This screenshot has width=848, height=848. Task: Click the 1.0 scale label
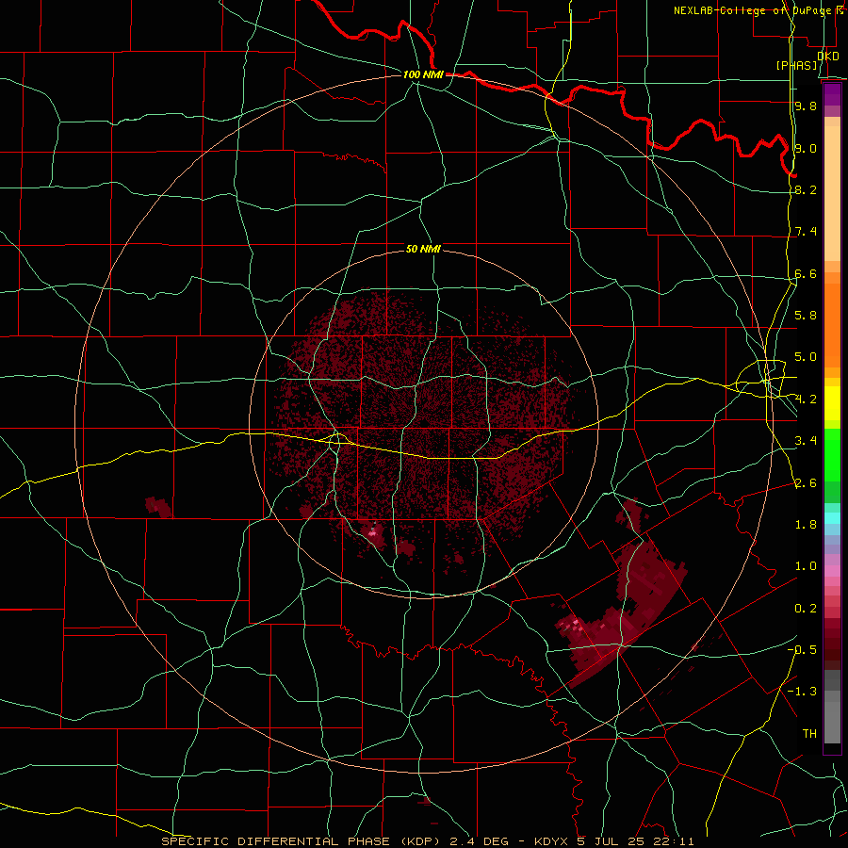tap(806, 565)
